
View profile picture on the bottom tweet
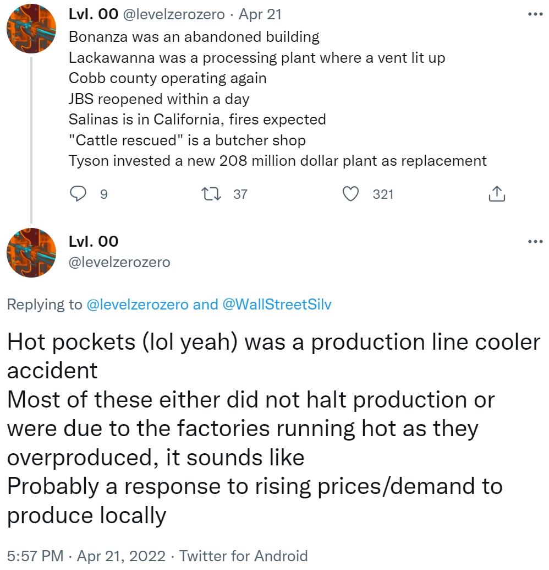31,253
